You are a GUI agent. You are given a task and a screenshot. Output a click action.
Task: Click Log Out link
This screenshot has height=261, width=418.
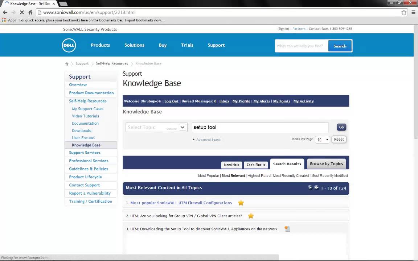(x=171, y=101)
